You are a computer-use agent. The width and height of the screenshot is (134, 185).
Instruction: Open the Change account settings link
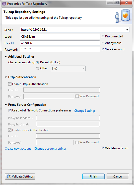50,149
